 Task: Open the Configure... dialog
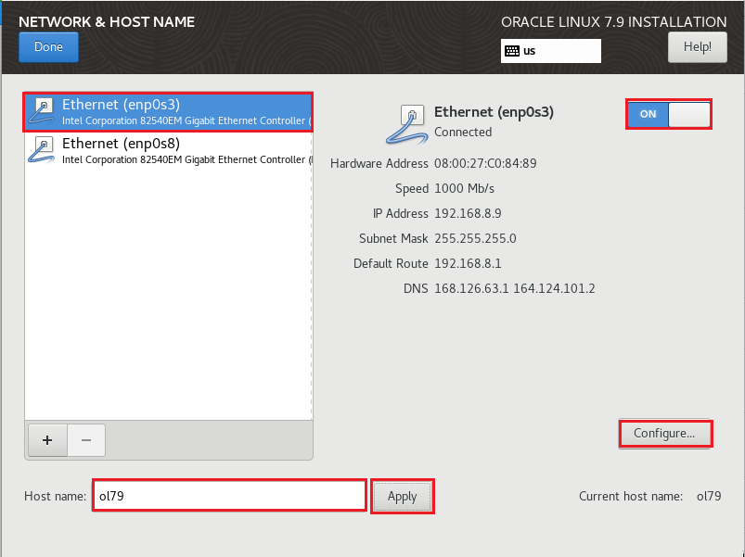664,433
